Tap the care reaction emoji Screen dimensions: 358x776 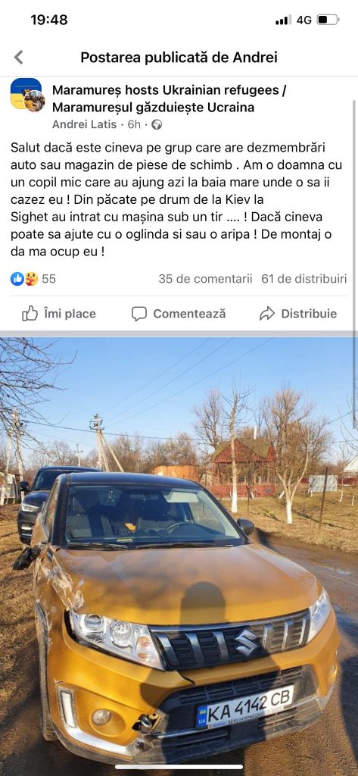point(31,279)
